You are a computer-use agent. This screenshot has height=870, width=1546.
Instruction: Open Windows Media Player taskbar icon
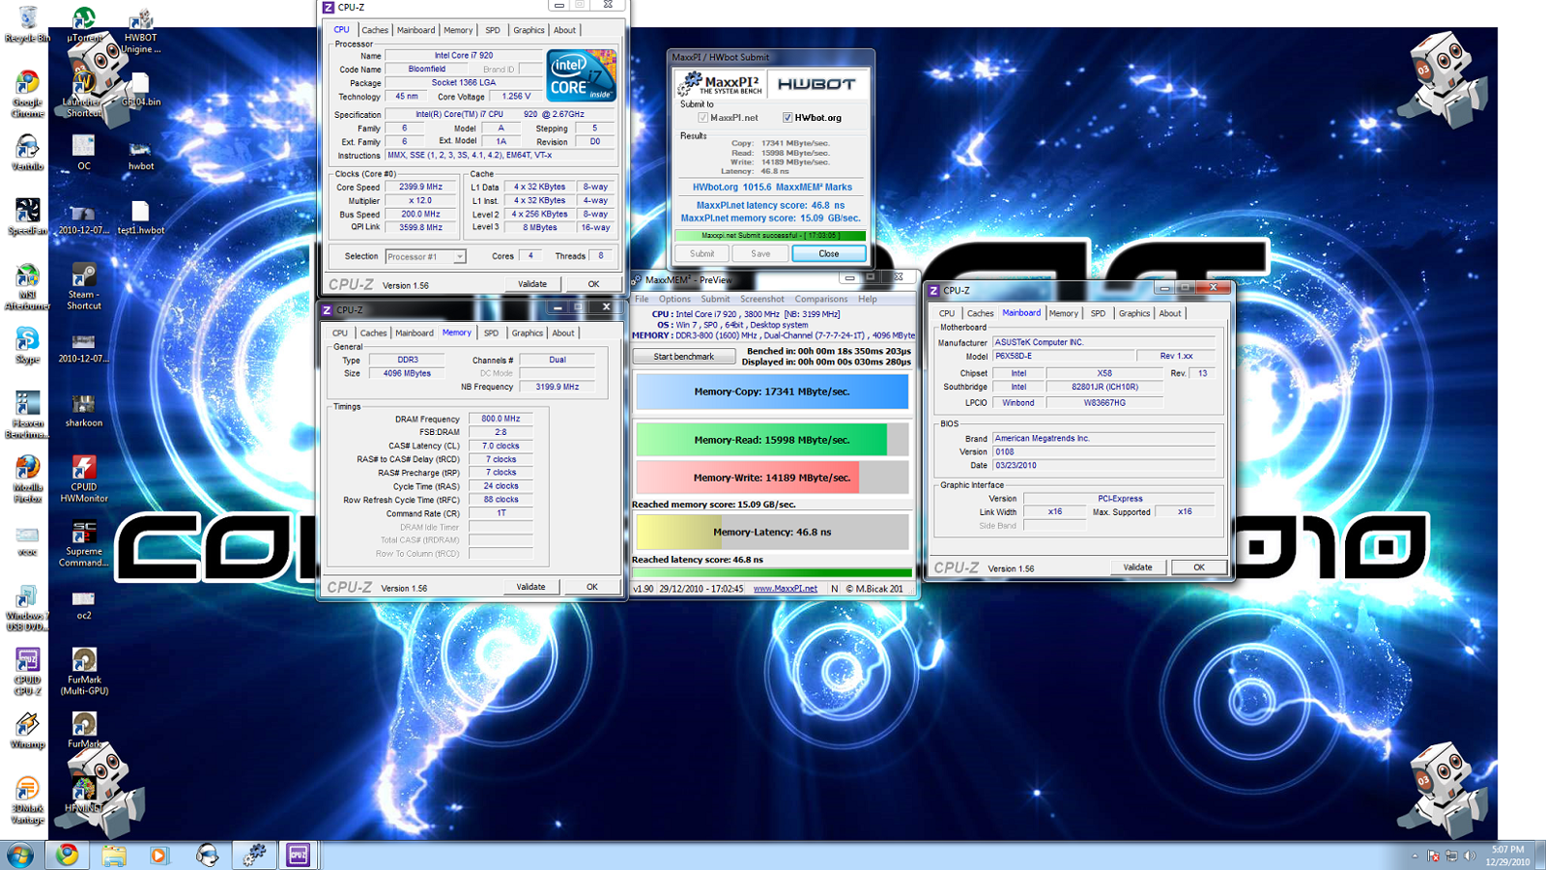coord(159,855)
